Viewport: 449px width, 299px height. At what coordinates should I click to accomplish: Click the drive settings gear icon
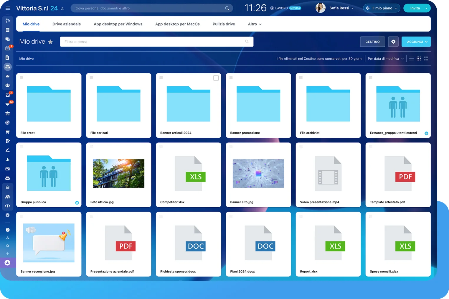(x=393, y=42)
